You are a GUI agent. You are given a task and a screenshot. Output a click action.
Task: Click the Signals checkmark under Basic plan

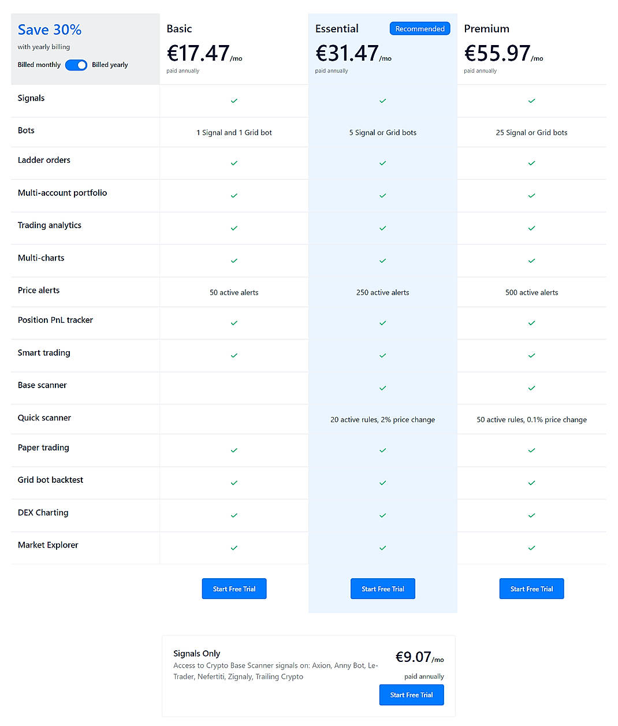click(x=234, y=100)
